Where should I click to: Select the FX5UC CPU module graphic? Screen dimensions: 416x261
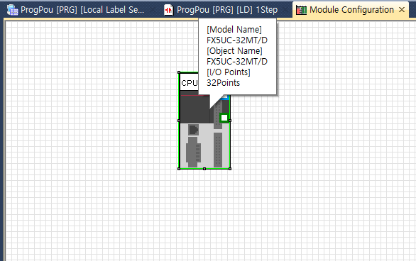tap(204, 121)
